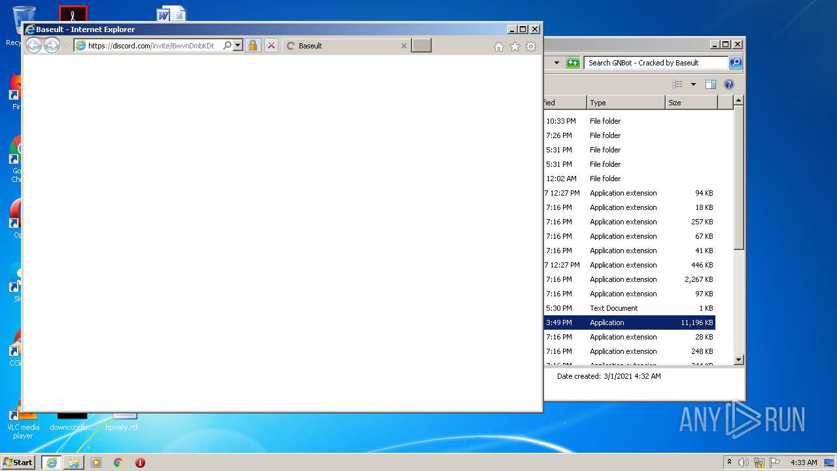Open recent pages dropdown next to forward arrow
837x471 pixels.
pos(66,46)
